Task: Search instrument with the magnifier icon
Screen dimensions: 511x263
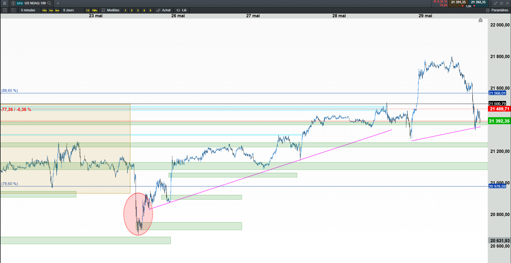Action: point(49,3)
